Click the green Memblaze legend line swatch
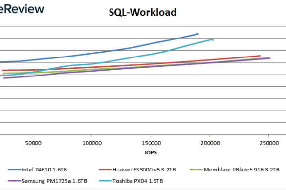 (196, 170)
